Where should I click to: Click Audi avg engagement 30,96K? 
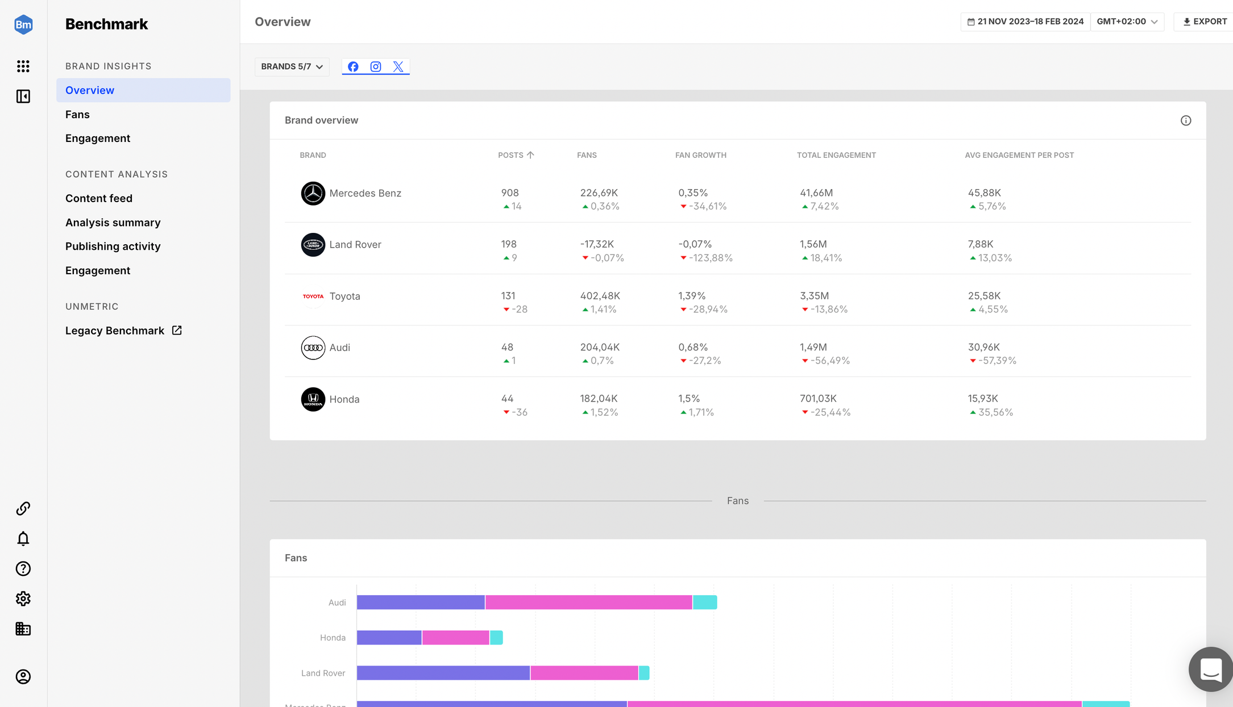tap(984, 347)
